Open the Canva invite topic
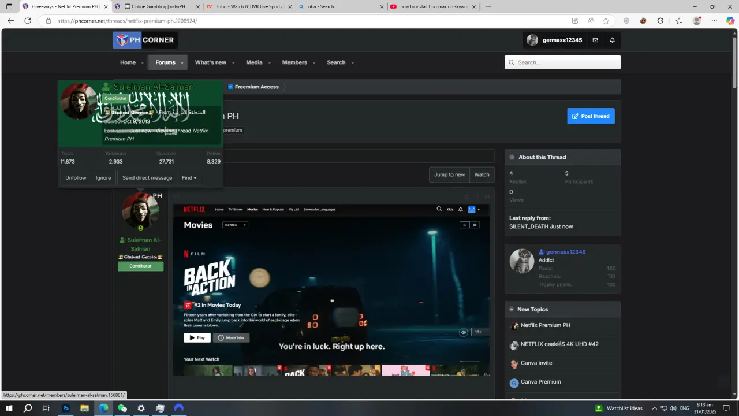This screenshot has width=739, height=416. (x=536, y=363)
